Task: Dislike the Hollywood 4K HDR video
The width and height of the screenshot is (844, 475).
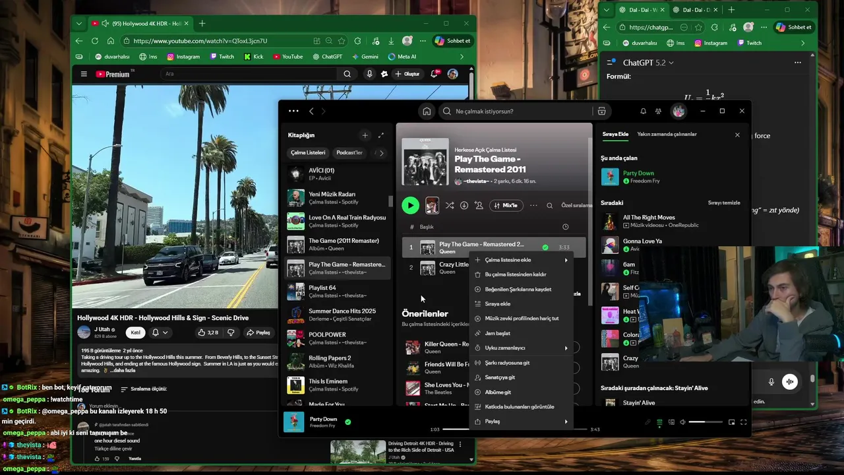Action: pyautogui.click(x=231, y=332)
